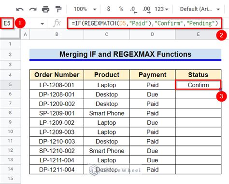The height and width of the screenshot is (184, 229).
Task: Select row 6 header
Action: [x=10, y=94]
